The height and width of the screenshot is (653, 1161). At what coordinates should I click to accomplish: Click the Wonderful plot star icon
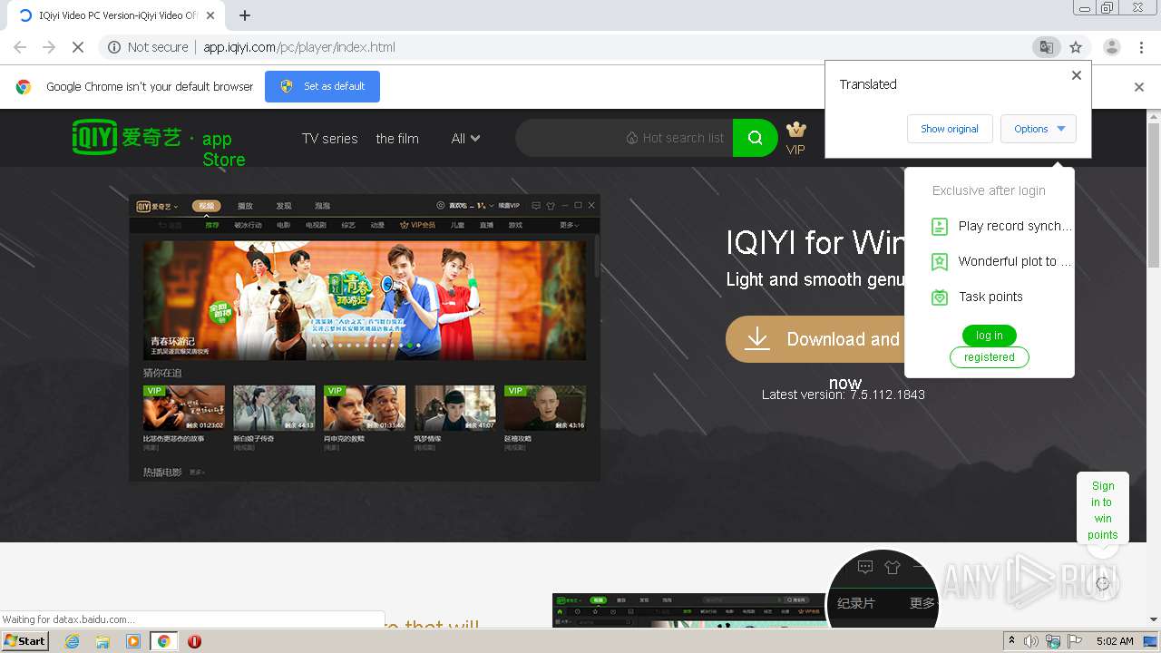[x=940, y=261]
